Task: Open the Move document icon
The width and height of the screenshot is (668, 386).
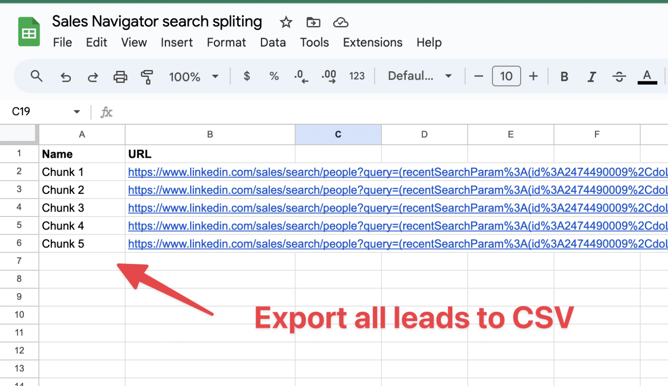Action: 313,22
